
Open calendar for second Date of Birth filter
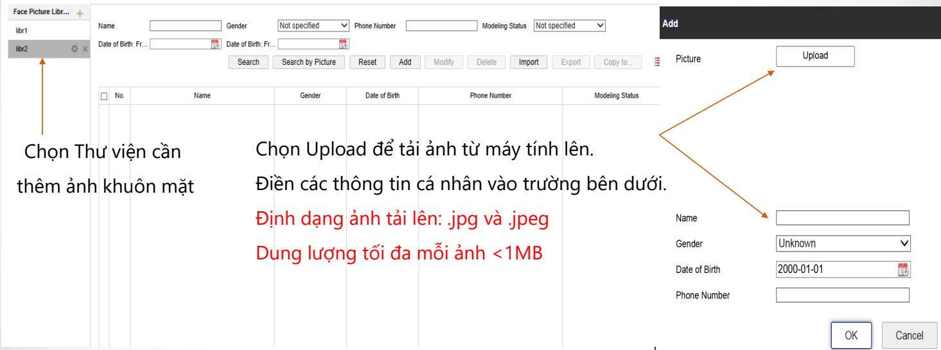[x=344, y=44]
